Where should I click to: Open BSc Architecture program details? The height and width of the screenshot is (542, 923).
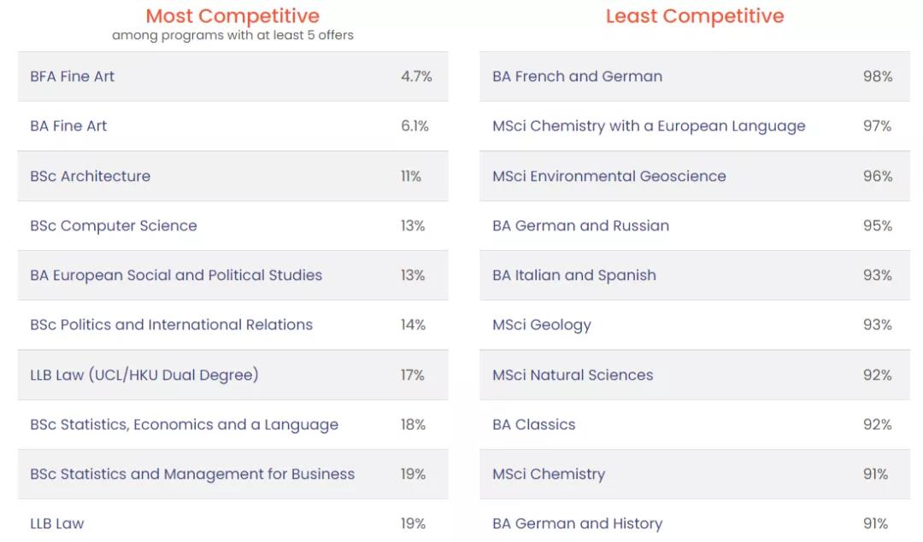(90, 176)
